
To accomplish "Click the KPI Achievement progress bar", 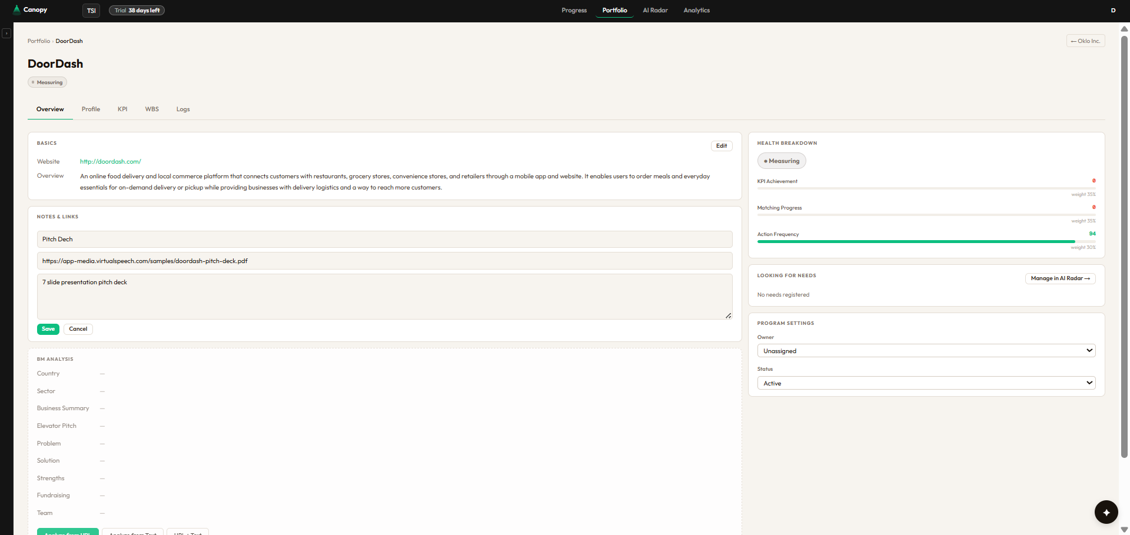I will click(x=926, y=188).
